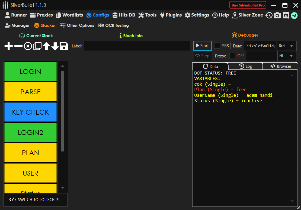The image size is (301, 210).
Task: Click the plus icon to add block
Action: [9, 46]
